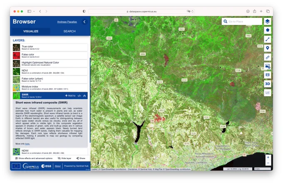283x184 pixels.
Task: Click the SWIR layer green thumbnail
Action: pyautogui.click(x=16, y=96)
